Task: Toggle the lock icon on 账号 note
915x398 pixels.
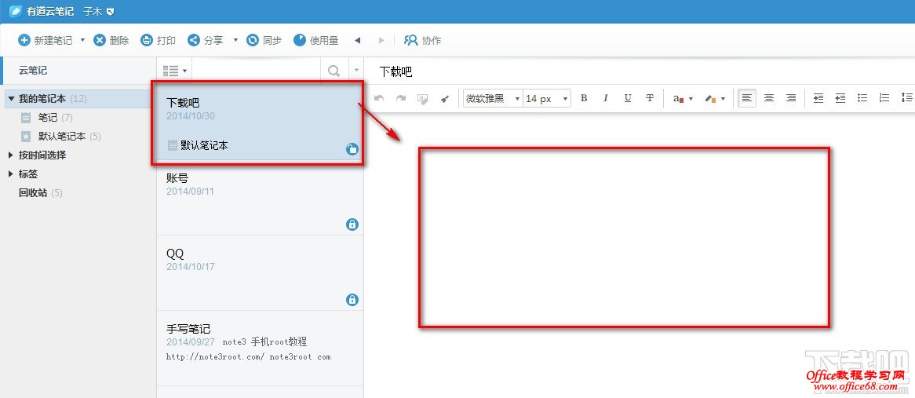Action: coord(352,224)
